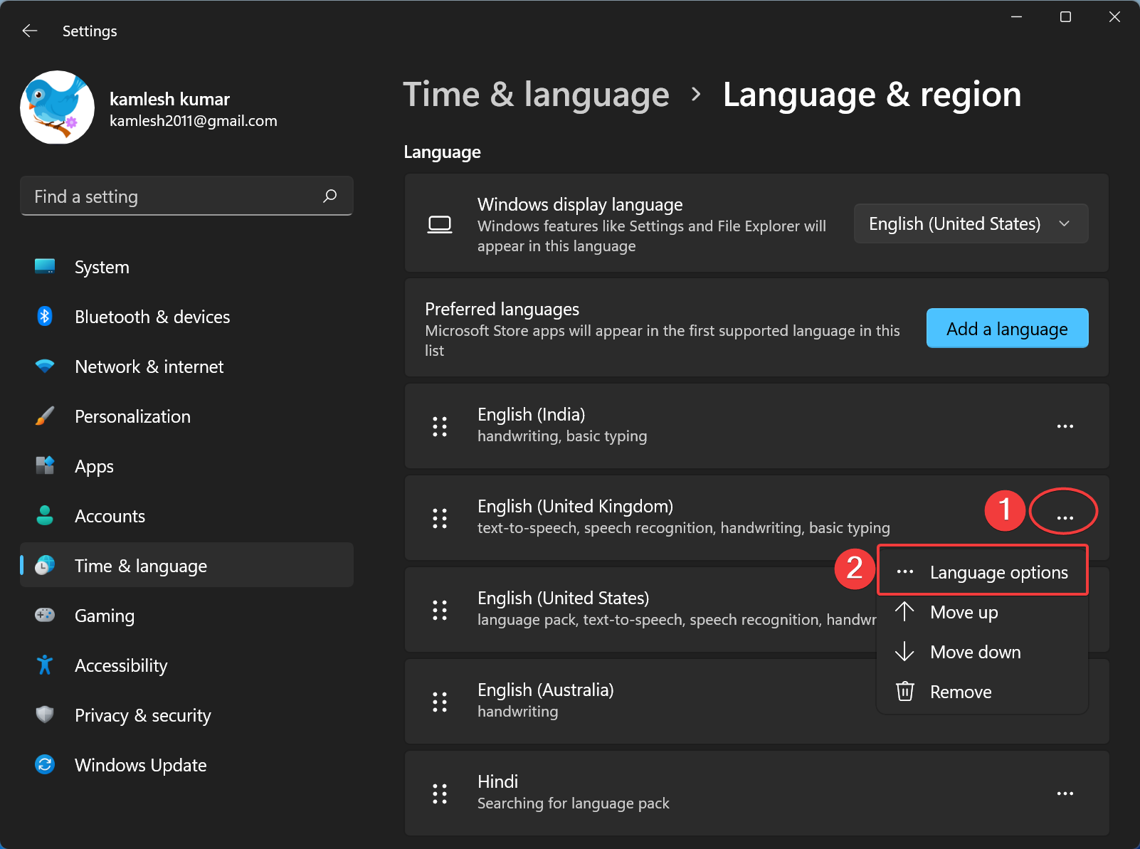Navigate to Time & language breadcrumb
1140x849 pixels.
(536, 95)
